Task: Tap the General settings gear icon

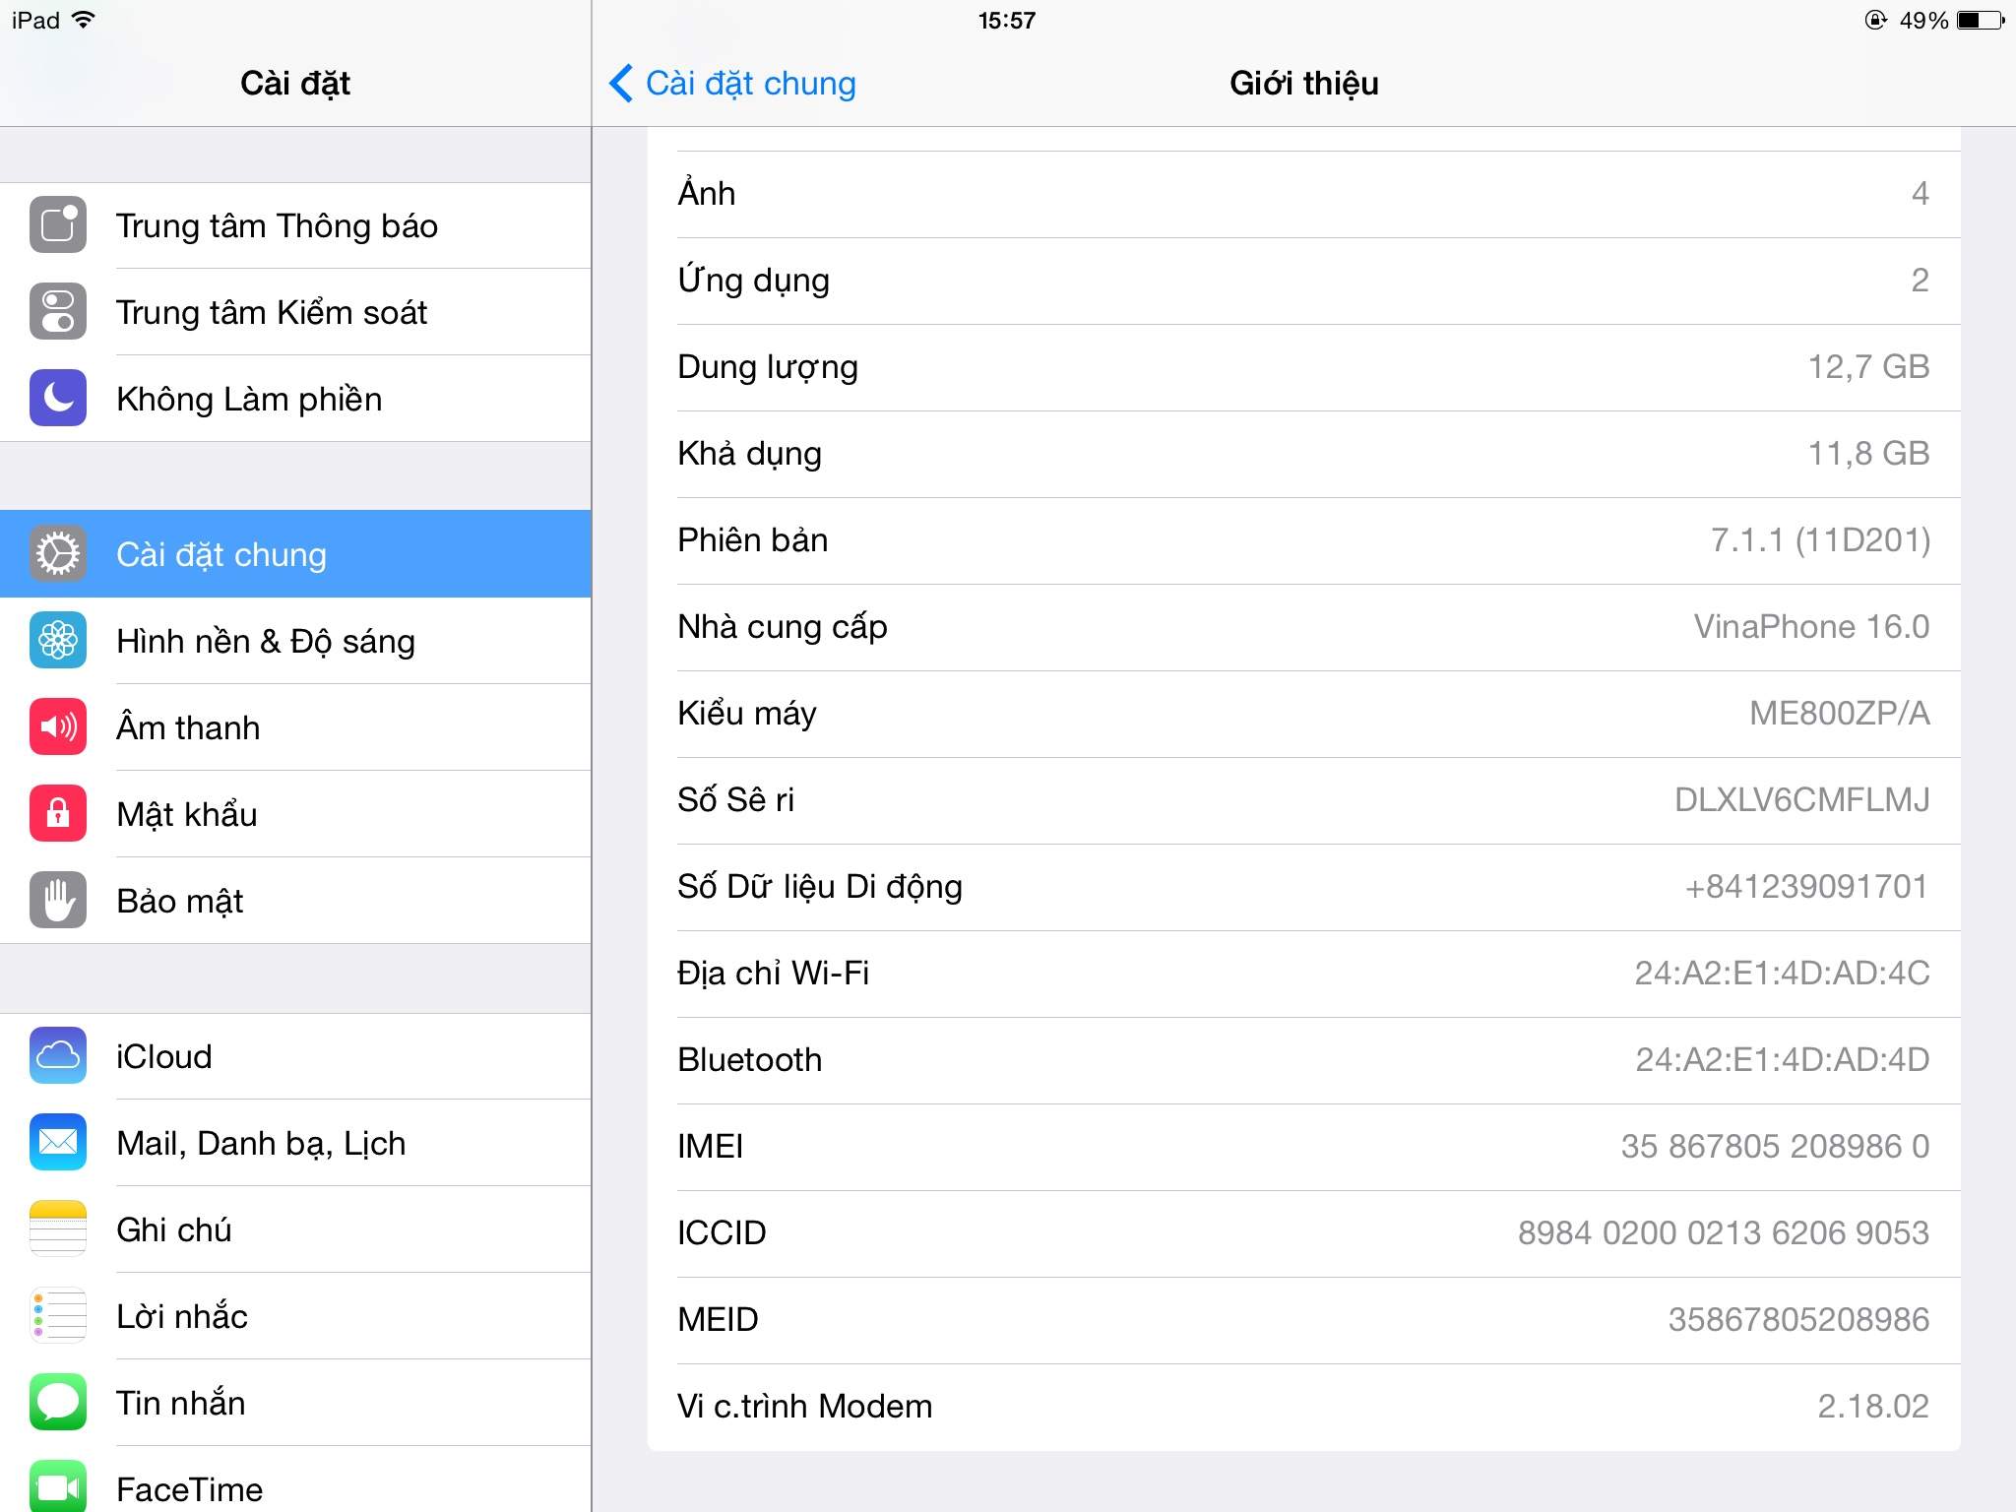Action: [x=58, y=554]
